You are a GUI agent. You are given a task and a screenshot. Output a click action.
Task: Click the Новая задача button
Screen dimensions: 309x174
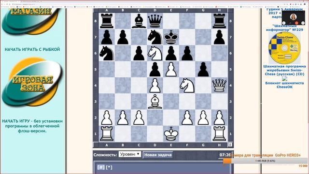[x=158, y=155]
